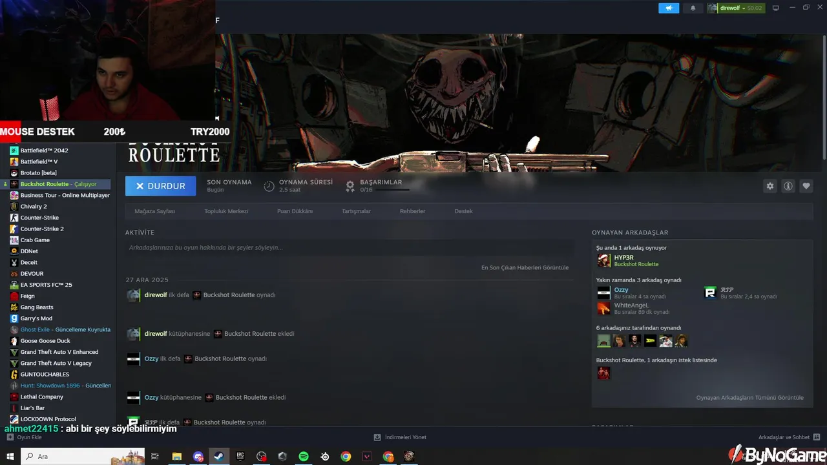Click the Oyun Ekle add game button
The image size is (827, 465).
click(x=25, y=437)
